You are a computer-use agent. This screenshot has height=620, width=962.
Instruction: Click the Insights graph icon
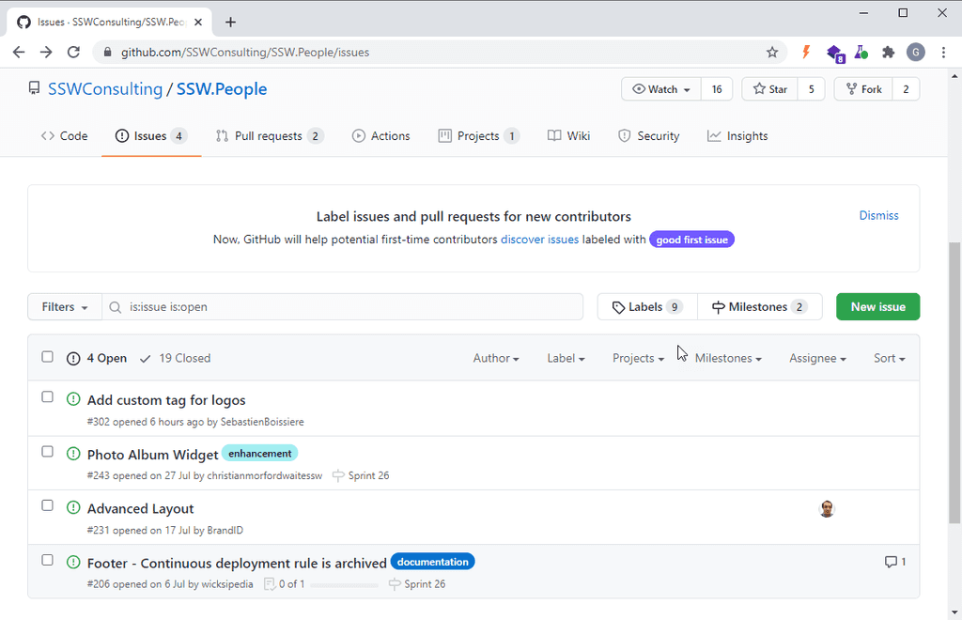pos(715,135)
